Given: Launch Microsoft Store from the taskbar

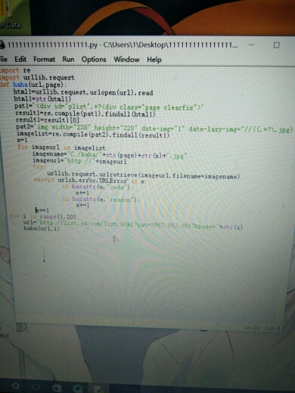Looking at the screenshot, I should [57, 387].
